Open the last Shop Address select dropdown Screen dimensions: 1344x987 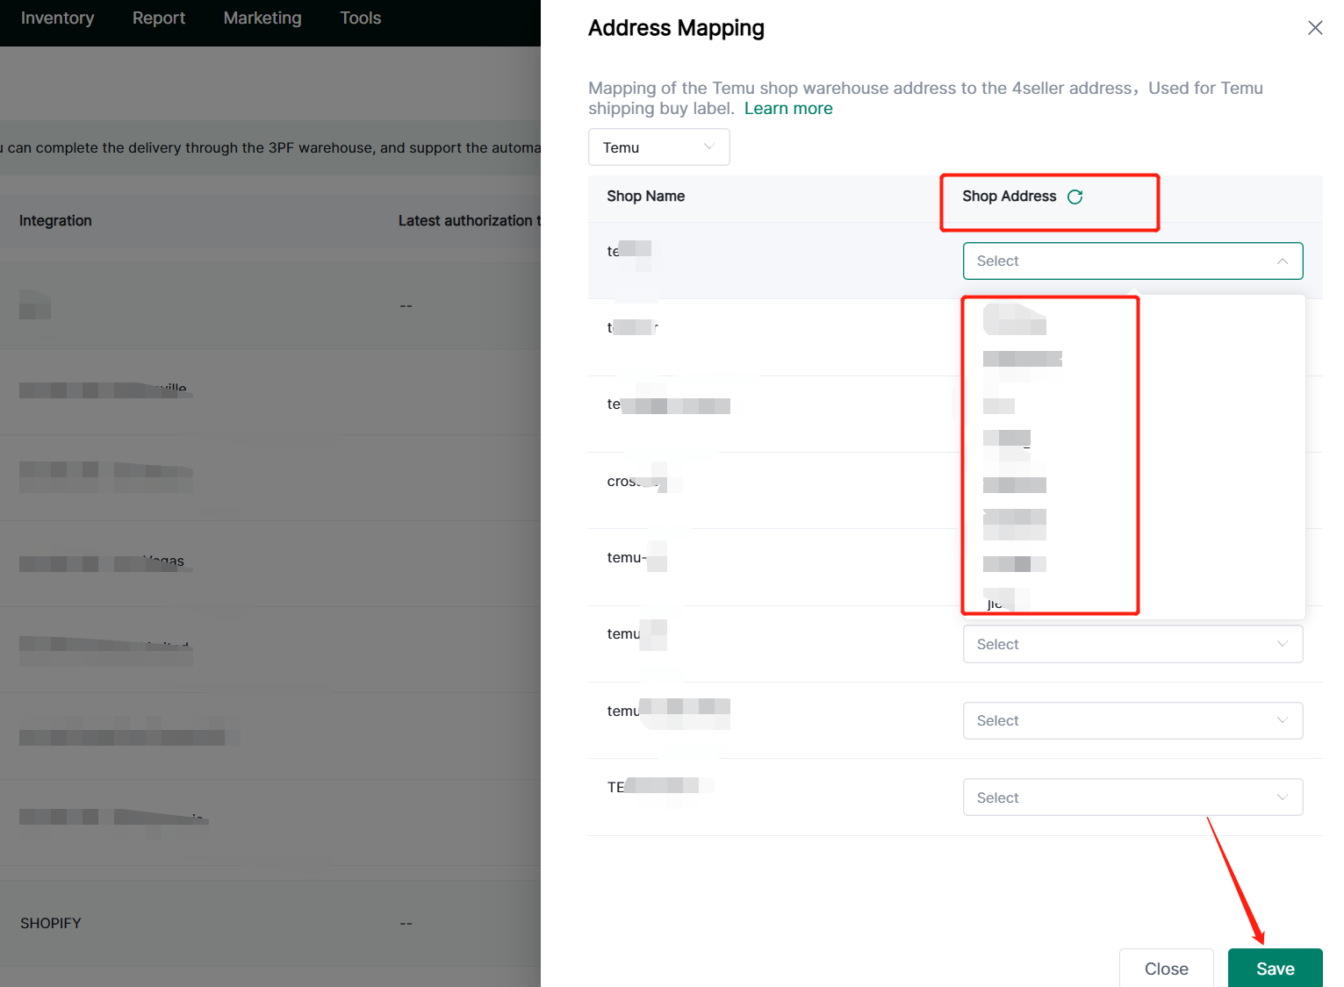pyautogui.click(x=1132, y=797)
